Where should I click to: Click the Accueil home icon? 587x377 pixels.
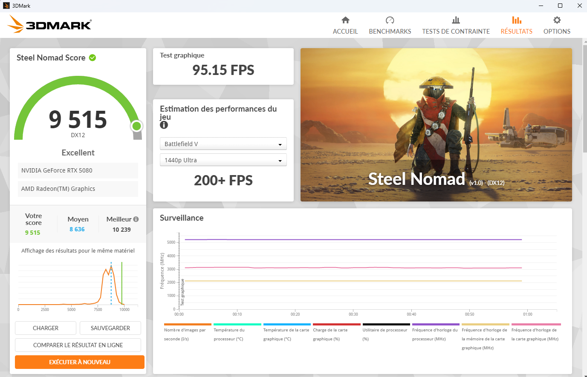[x=345, y=20]
